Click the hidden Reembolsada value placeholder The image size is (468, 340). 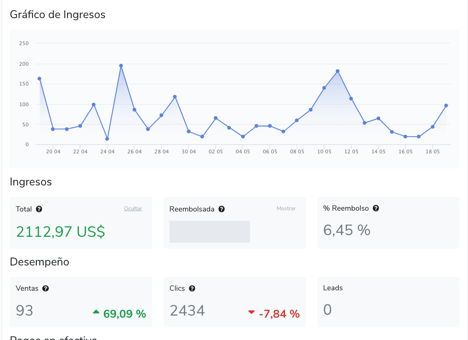[210, 231]
